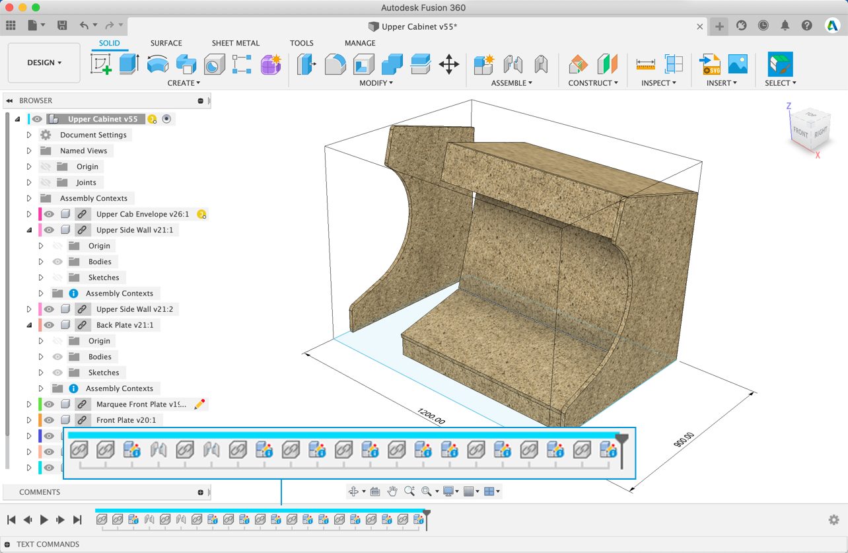Open the CONSTRUCT menu
Image resolution: width=848 pixels, height=553 pixels.
pyautogui.click(x=593, y=83)
